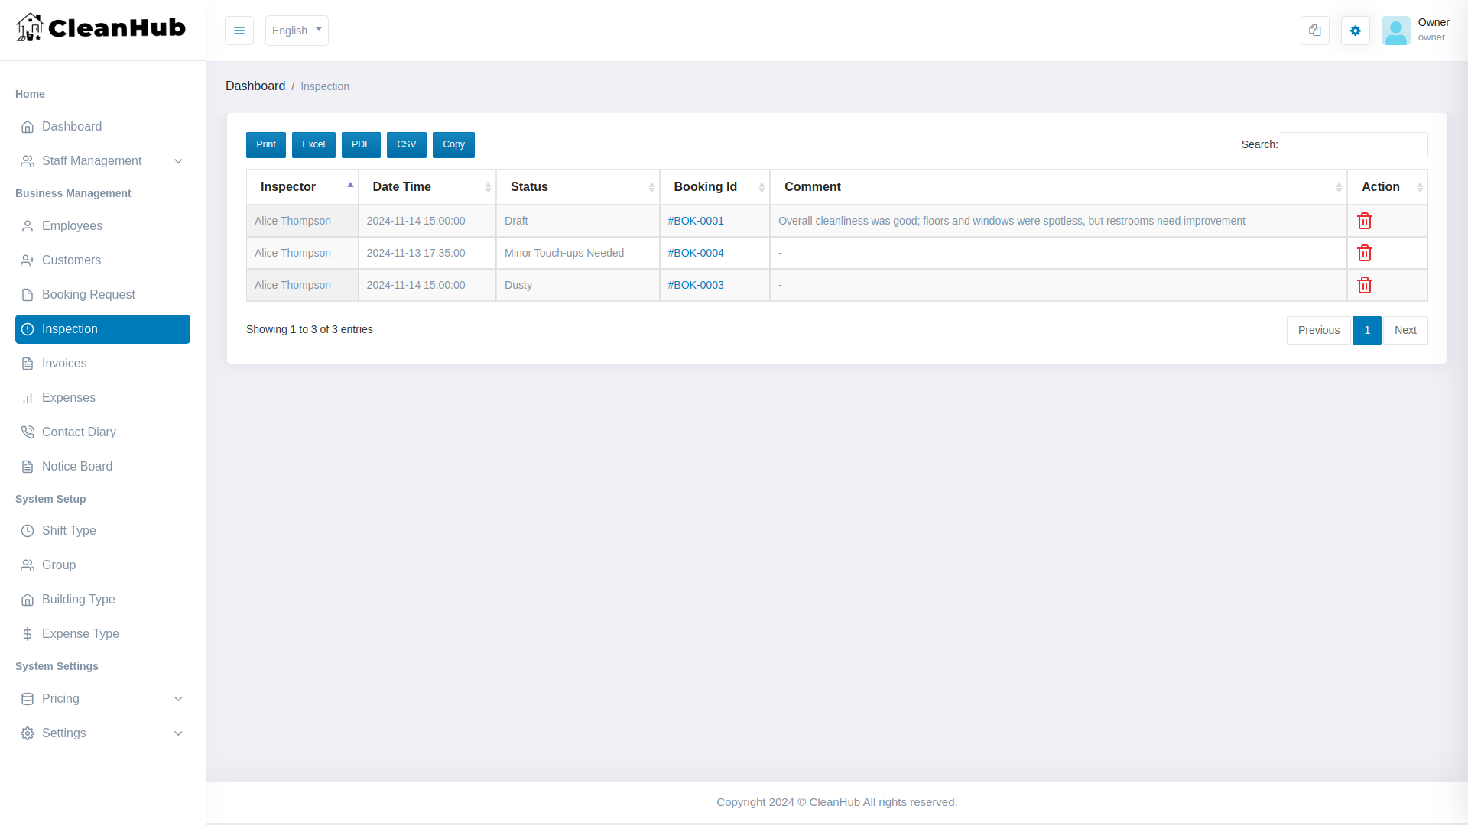Click the Expenses chart icon
The width and height of the screenshot is (1468, 825).
click(x=28, y=398)
